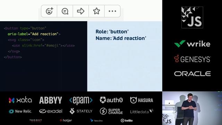Click the epam sponsor logo
222x125 pixels.
(81, 100)
